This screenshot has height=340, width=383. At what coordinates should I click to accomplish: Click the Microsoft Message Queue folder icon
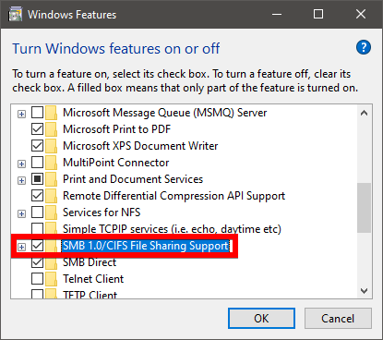point(51,113)
